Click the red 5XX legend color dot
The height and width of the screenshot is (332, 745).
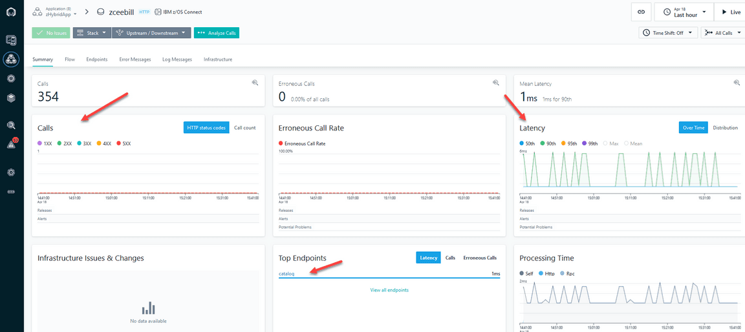click(x=118, y=143)
